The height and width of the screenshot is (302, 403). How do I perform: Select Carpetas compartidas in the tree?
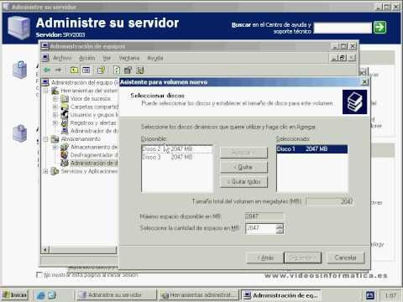point(94,107)
